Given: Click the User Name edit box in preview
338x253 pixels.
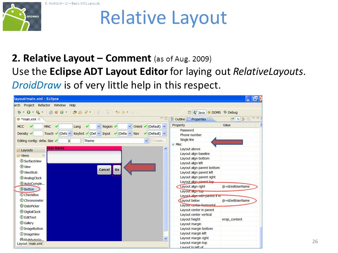Looking at the screenshot, I should pyautogui.click(x=84, y=157).
